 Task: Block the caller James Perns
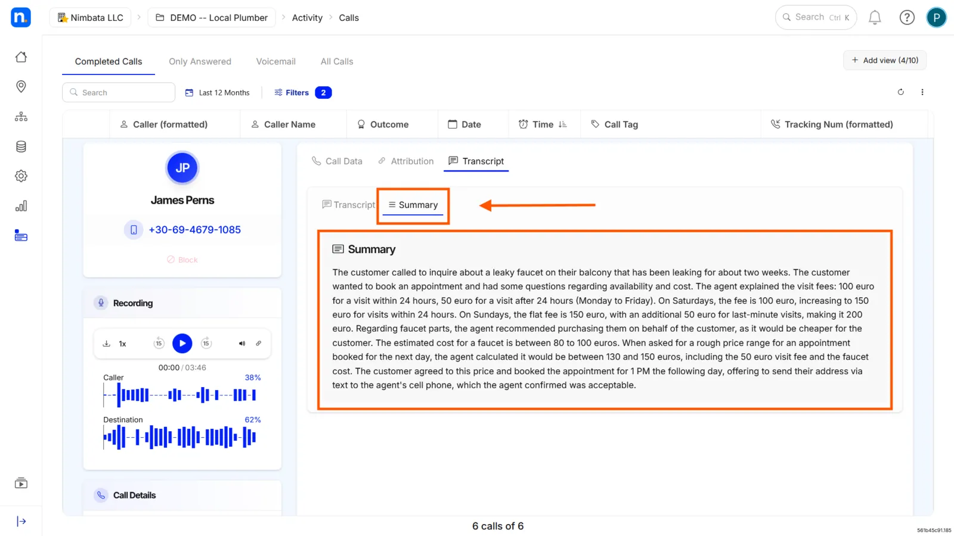click(182, 260)
